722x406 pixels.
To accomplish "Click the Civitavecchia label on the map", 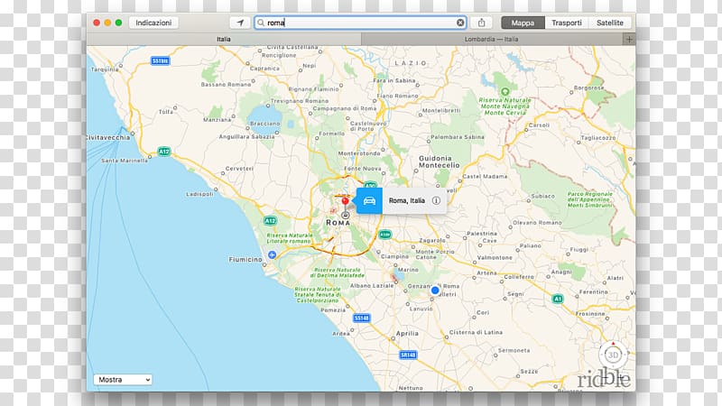I will coord(108,138).
